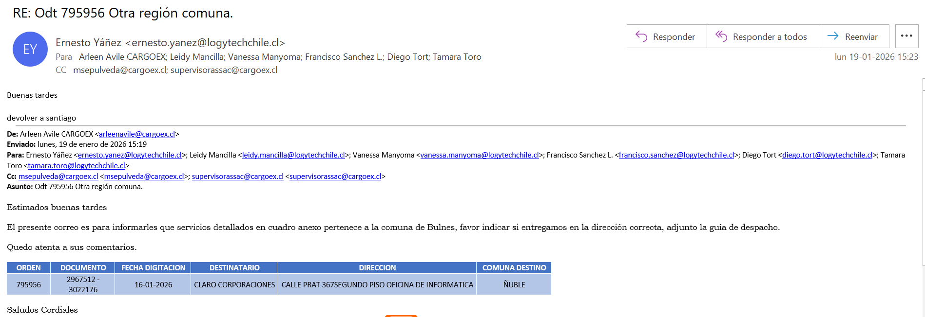Screen dimensions: 925x317
Task: Click the CLARO CORPORACIONES table cell
Action: [x=234, y=284]
